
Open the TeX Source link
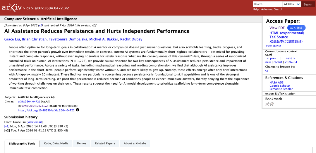(x=279, y=37)
